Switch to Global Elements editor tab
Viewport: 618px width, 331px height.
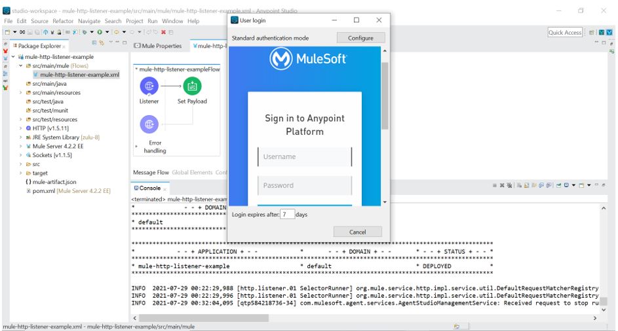tap(192, 173)
